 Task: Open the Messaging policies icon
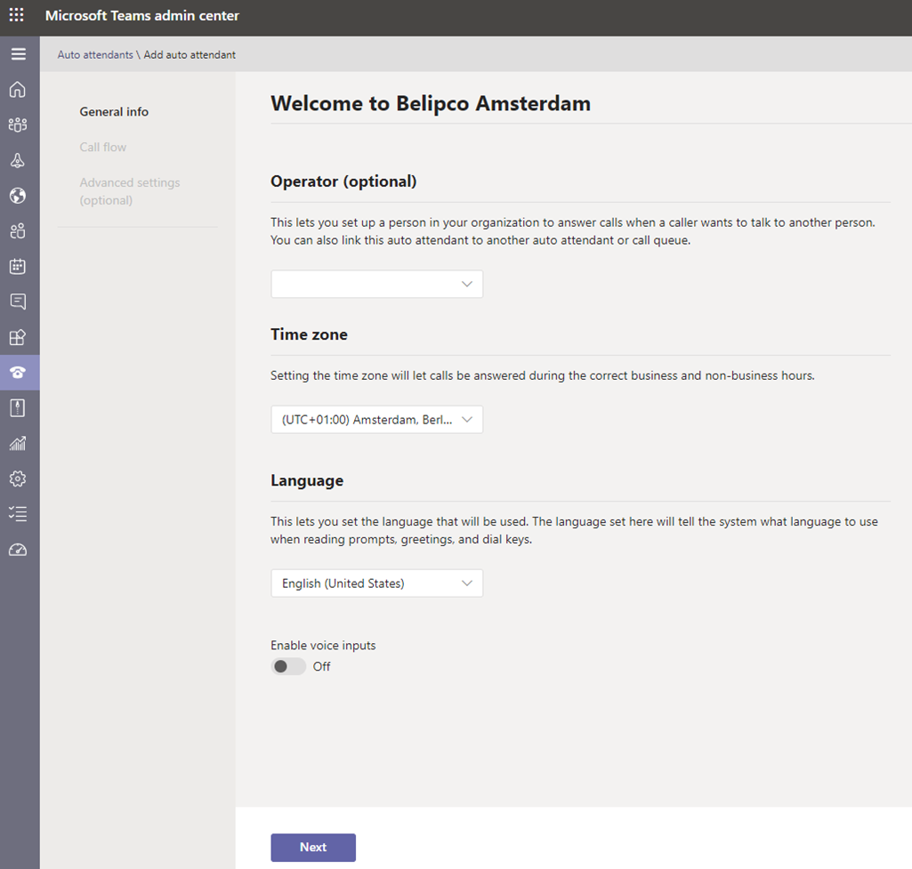click(x=18, y=302)
